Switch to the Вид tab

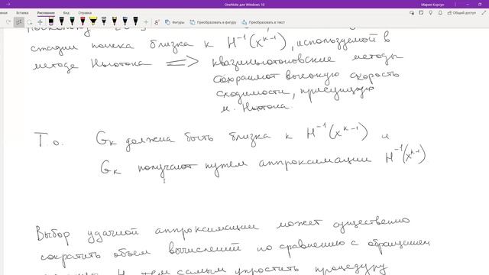click(66, 13)
